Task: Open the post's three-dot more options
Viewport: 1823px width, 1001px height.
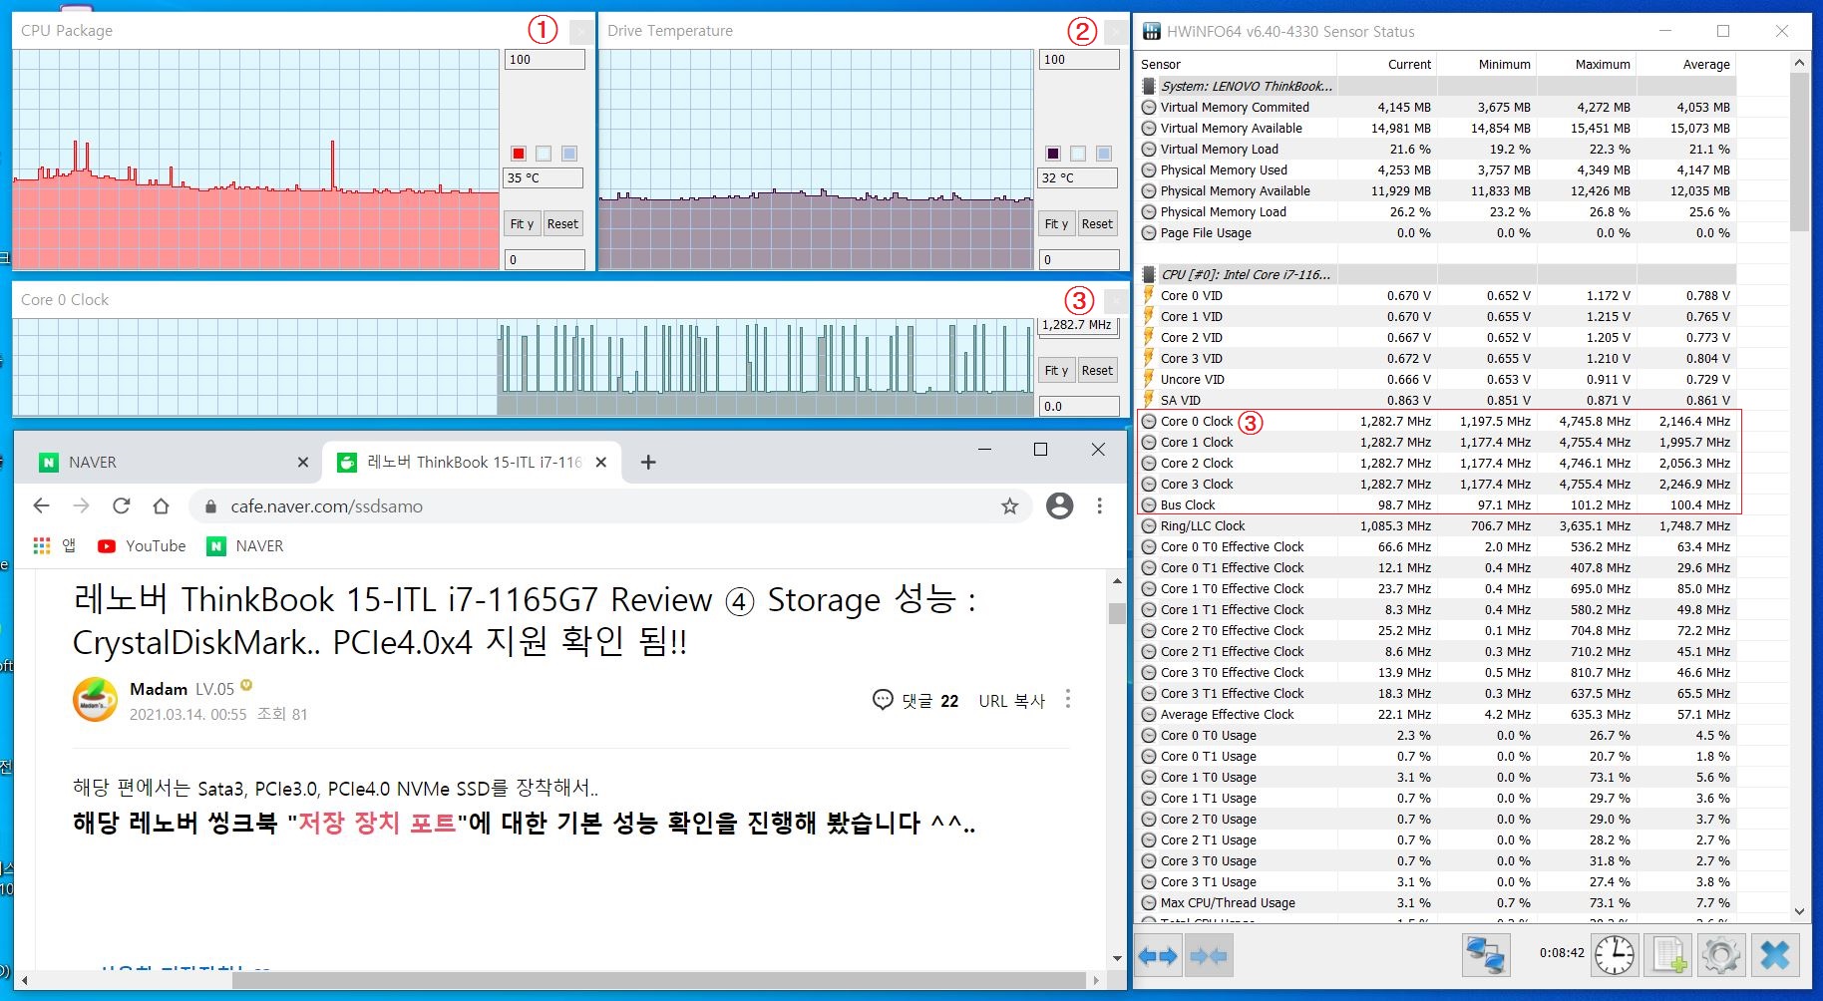Action: (1068, 698)
